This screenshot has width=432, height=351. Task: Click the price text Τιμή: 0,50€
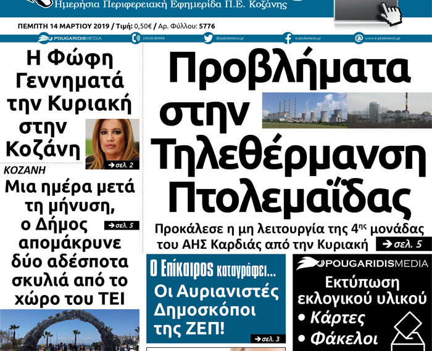tap(134, 26)
